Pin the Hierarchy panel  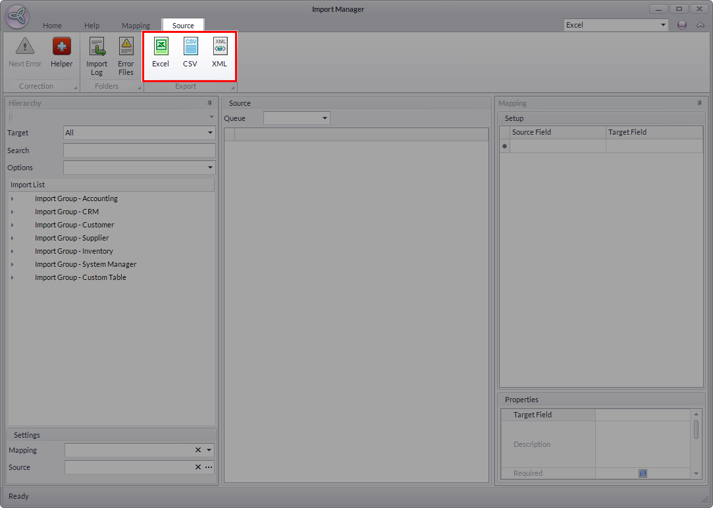pyautogui.click(x=209, y=103)
